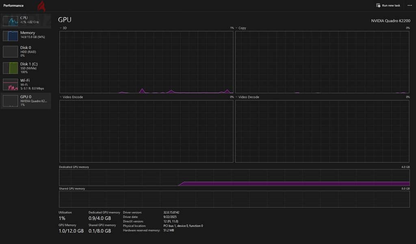Expand the 3D engine dropdown chevron
Screen dimensions: 416x244
pos(61,28)
